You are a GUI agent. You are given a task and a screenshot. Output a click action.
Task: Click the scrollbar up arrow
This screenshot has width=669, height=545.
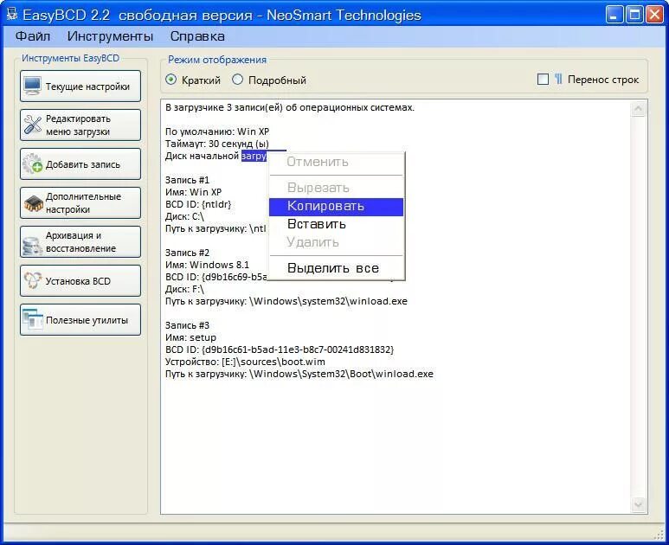tap(638, 109)
